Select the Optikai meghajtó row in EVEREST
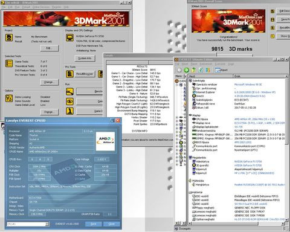 (x=237, y=219)
